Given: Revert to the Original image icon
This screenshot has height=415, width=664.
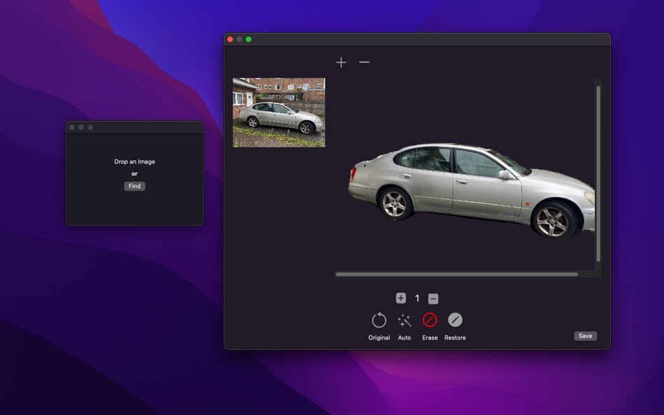Looking at the screenshot, I should click(379, 320).
